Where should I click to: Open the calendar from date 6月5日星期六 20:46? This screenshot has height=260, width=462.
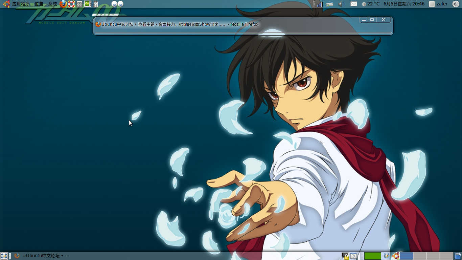click(x=404, y=4)
